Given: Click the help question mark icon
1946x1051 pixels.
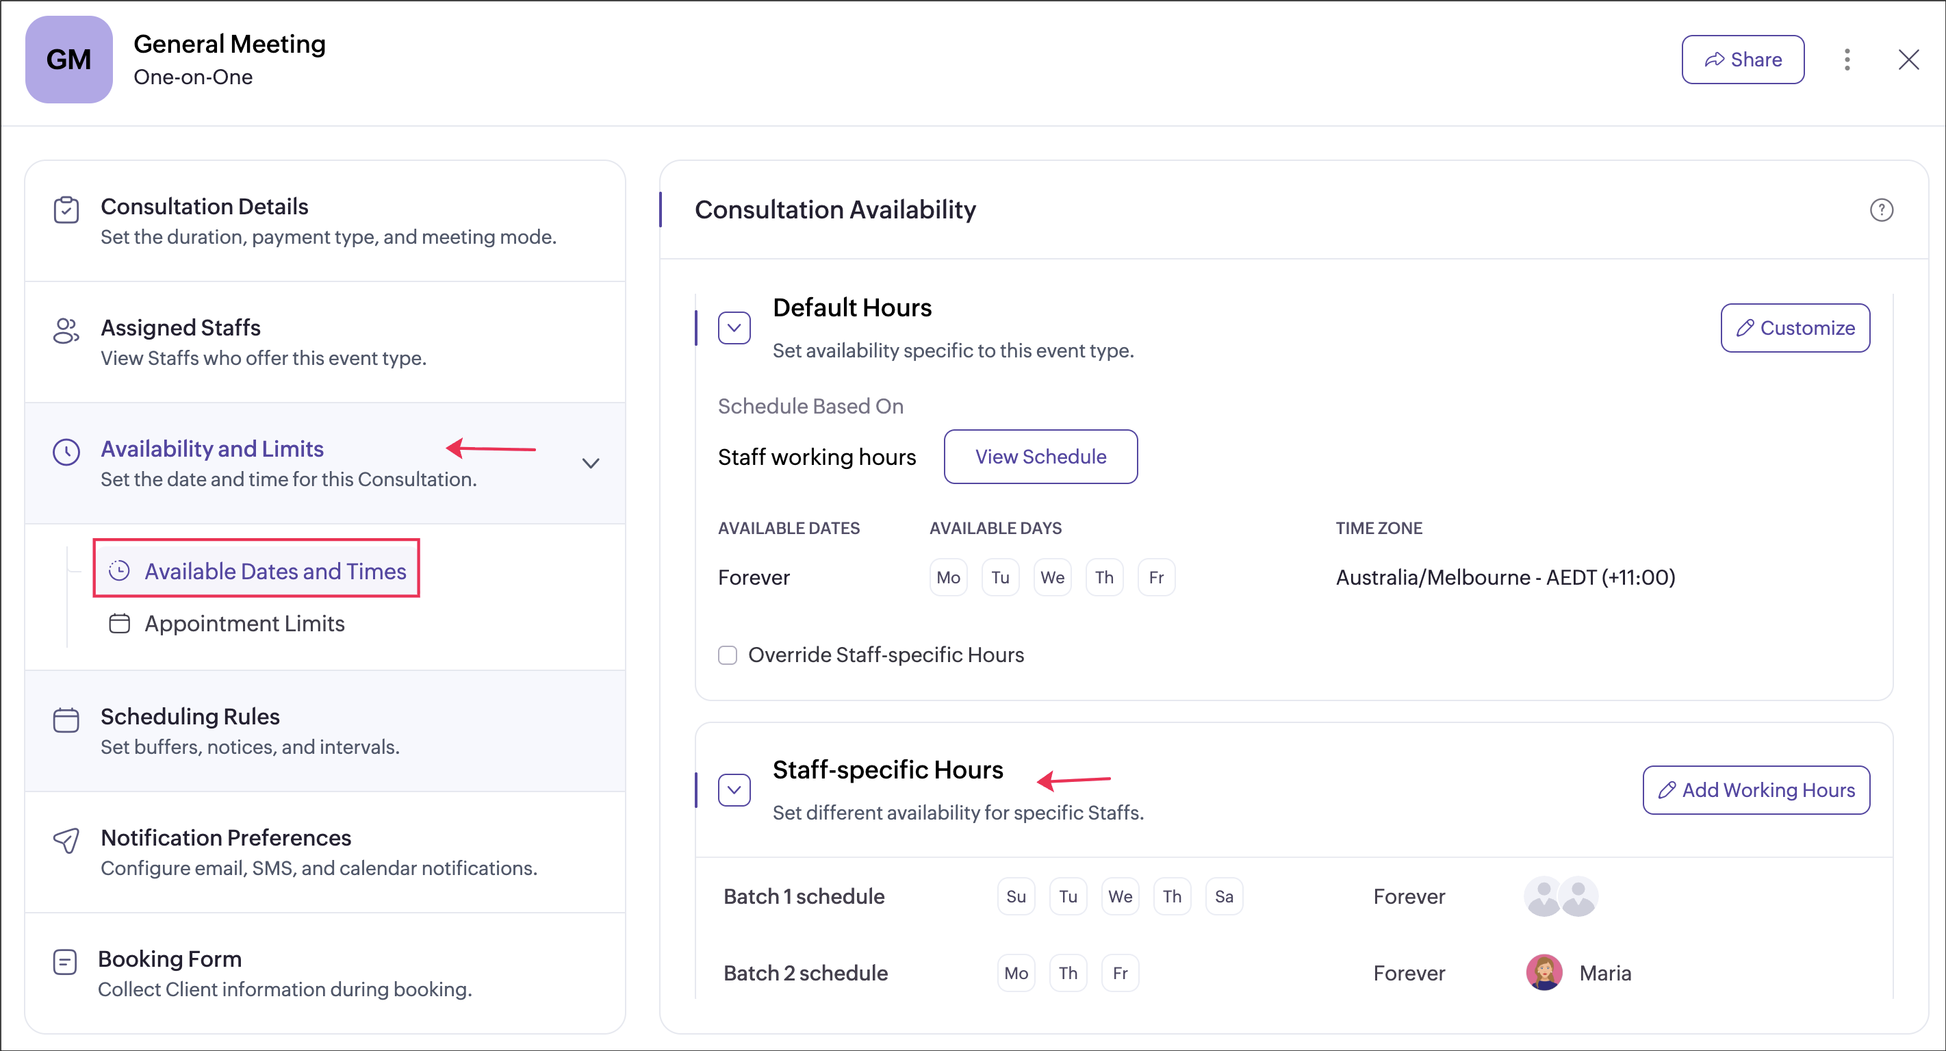Looking at the screenshot, I should (x=1881, y=210).
